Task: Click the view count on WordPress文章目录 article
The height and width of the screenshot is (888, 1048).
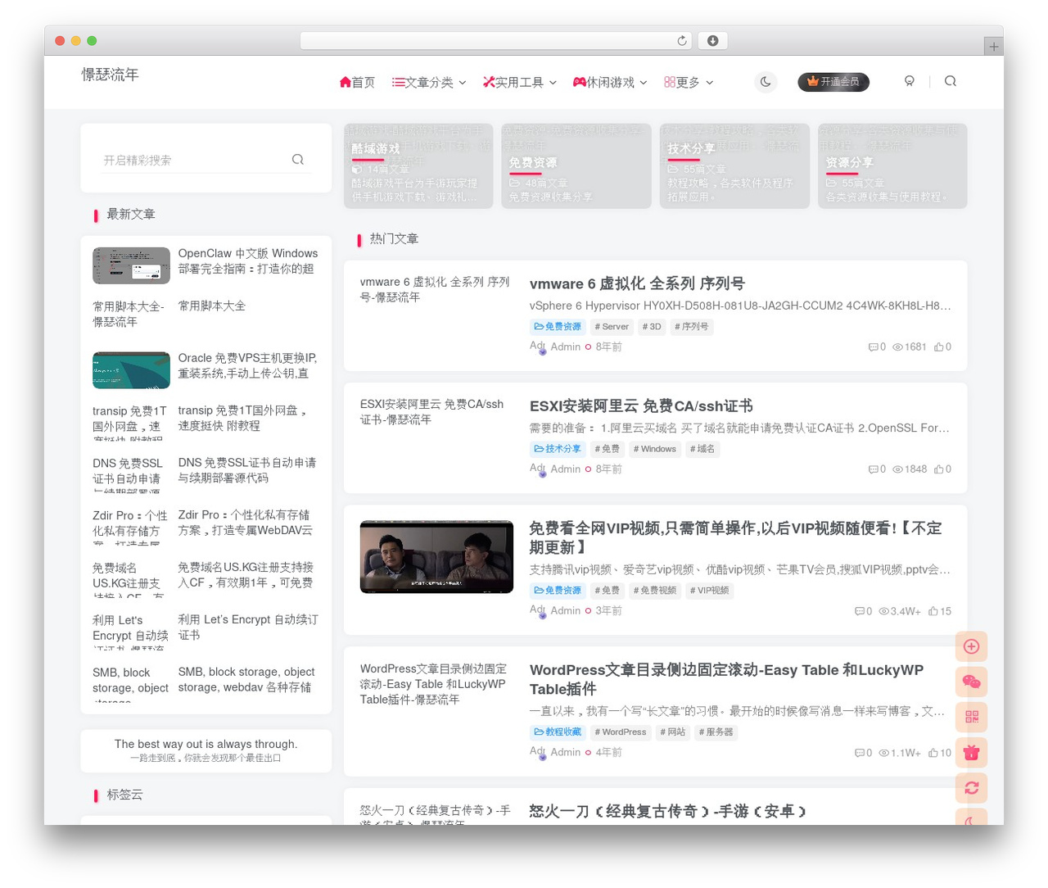Action: pos(900,752)
